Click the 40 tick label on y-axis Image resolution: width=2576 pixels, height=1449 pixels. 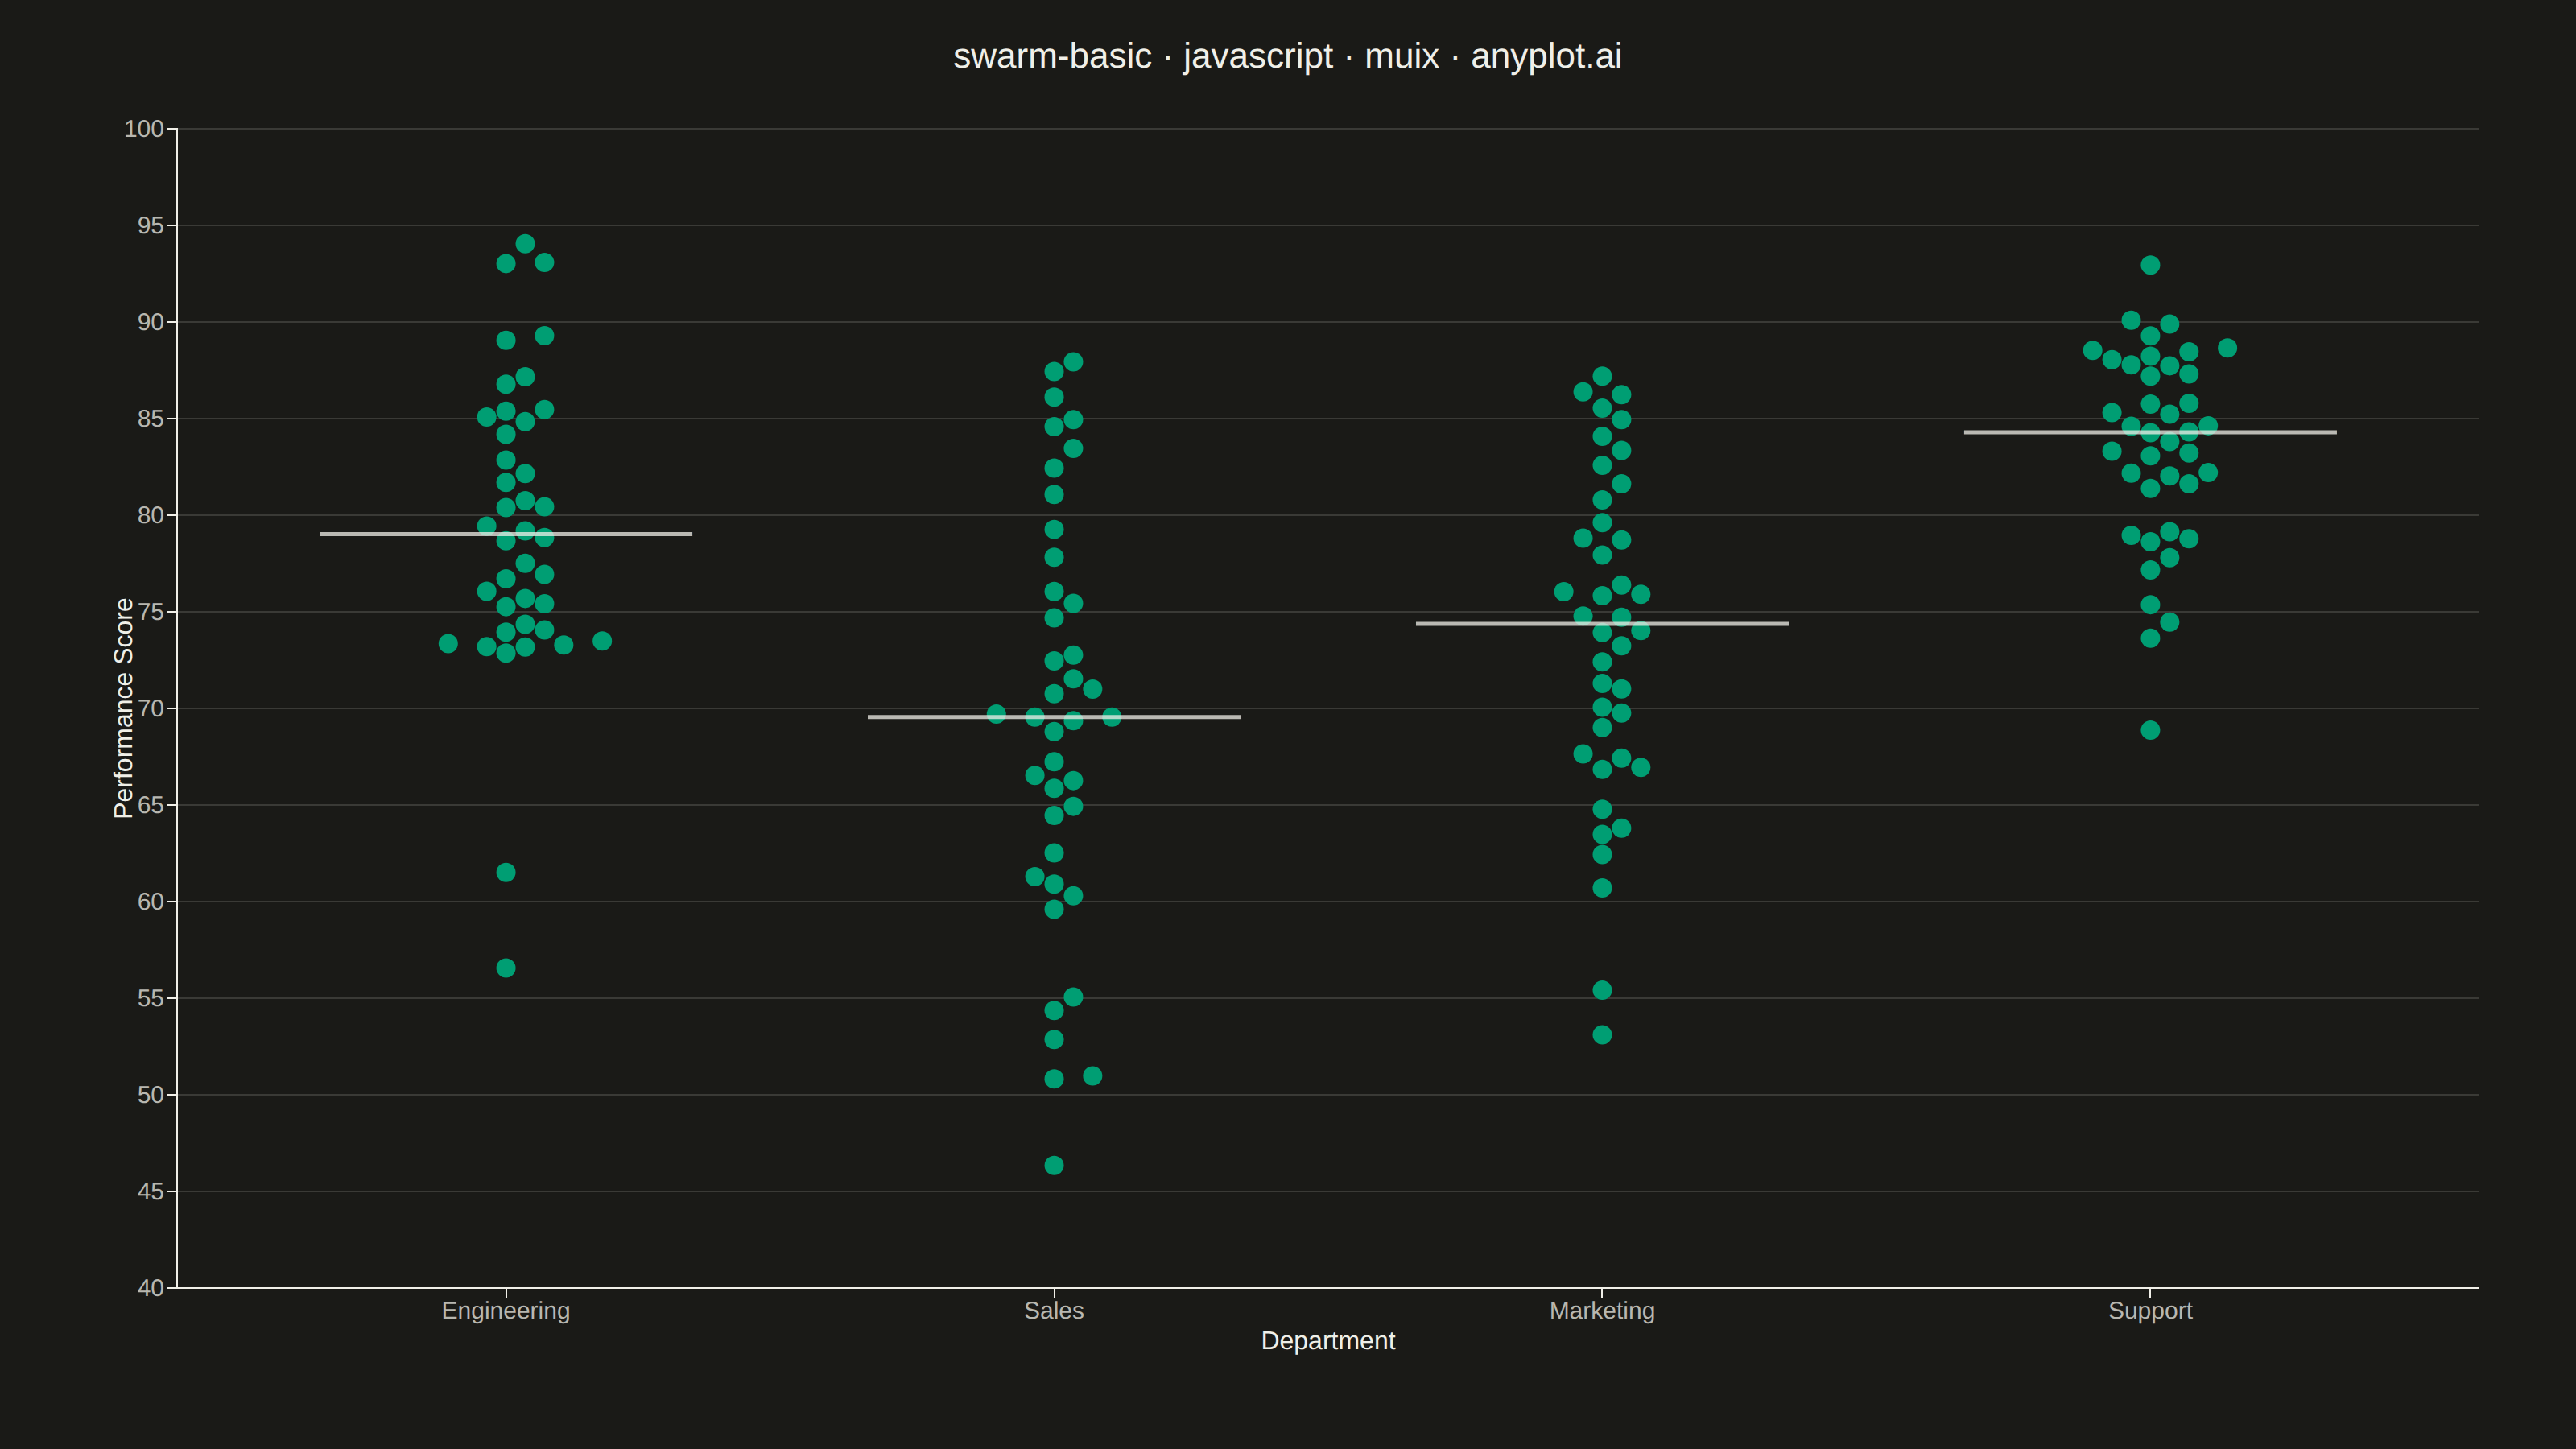click(151, 1288)
